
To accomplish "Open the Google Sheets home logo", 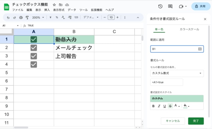I will click(6, 7).
